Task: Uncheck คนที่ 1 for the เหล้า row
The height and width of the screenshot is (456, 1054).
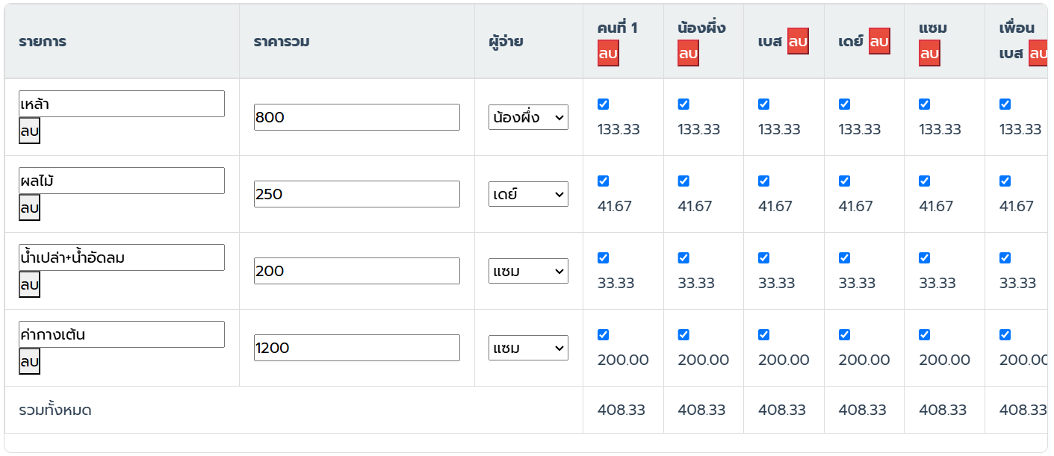Action: pyautogui.click(x=603, y=104)
